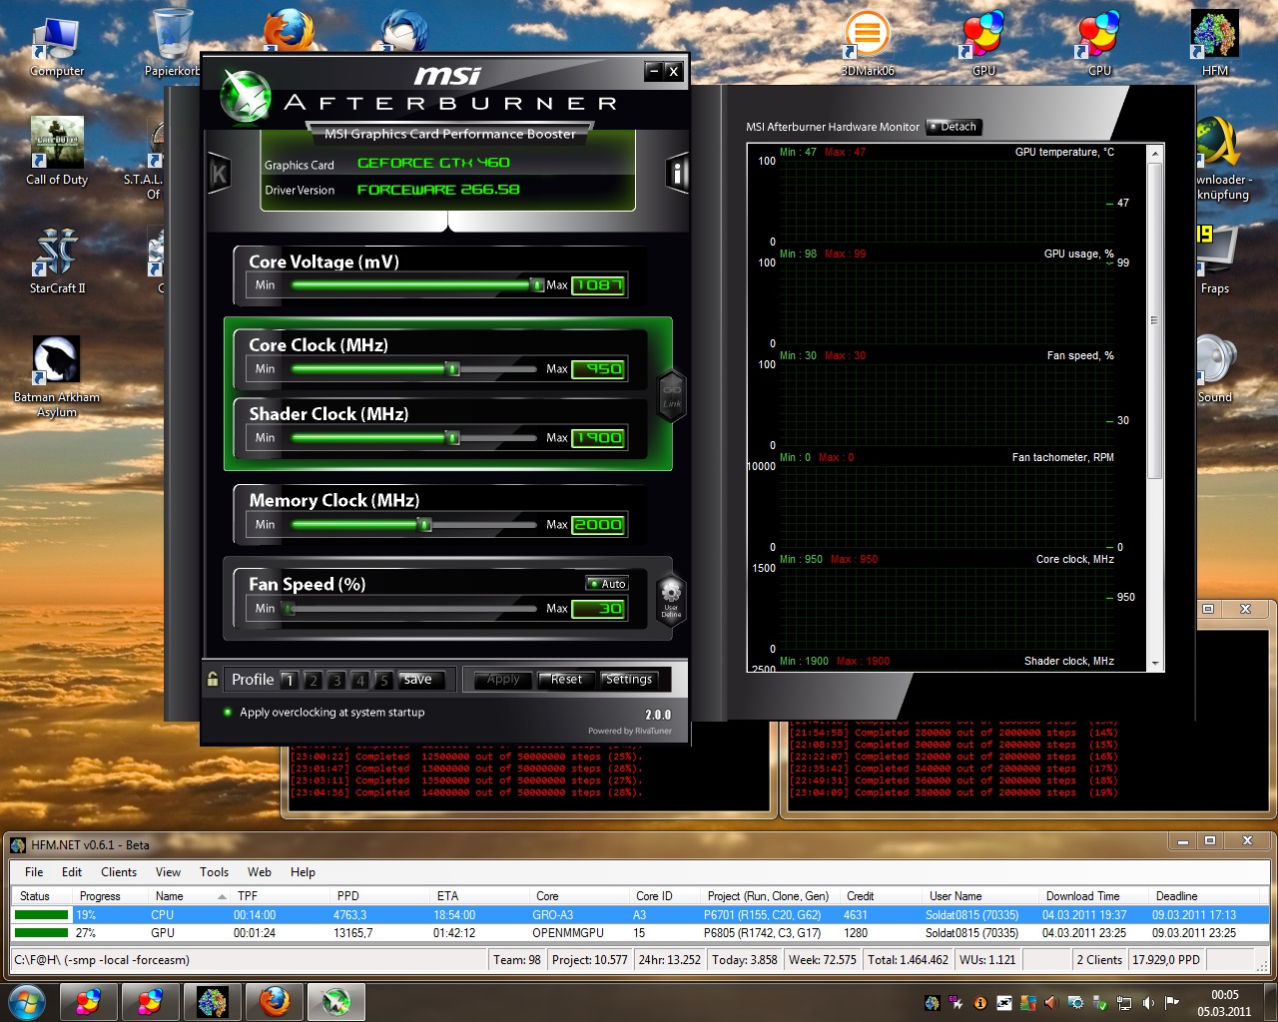Open the Clients menu in HFM.NET
Image resolution: width=1278 pixels, height=1022 pixels.
click(119, 872)
